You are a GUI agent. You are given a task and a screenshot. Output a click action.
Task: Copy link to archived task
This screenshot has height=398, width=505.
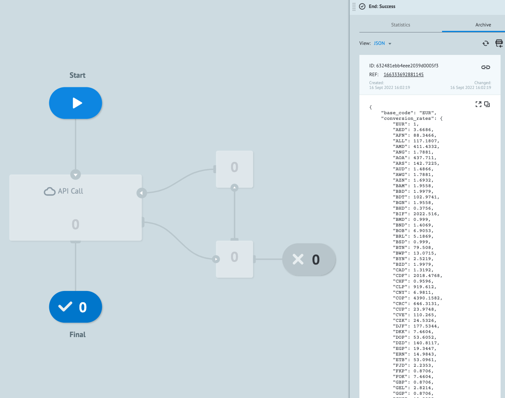click(486, 67)
